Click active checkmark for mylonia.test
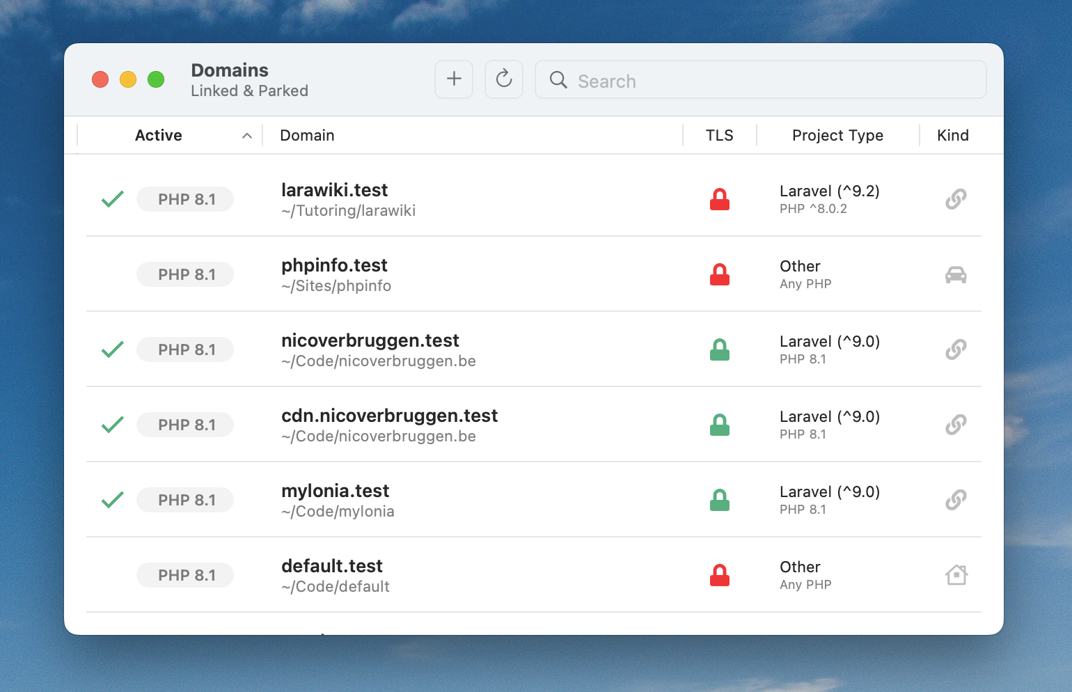 tap(113, 500)
